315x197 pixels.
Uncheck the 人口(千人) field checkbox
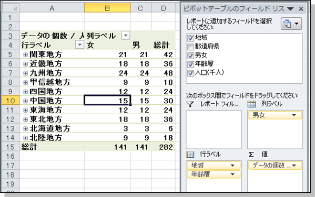[190, 73]
